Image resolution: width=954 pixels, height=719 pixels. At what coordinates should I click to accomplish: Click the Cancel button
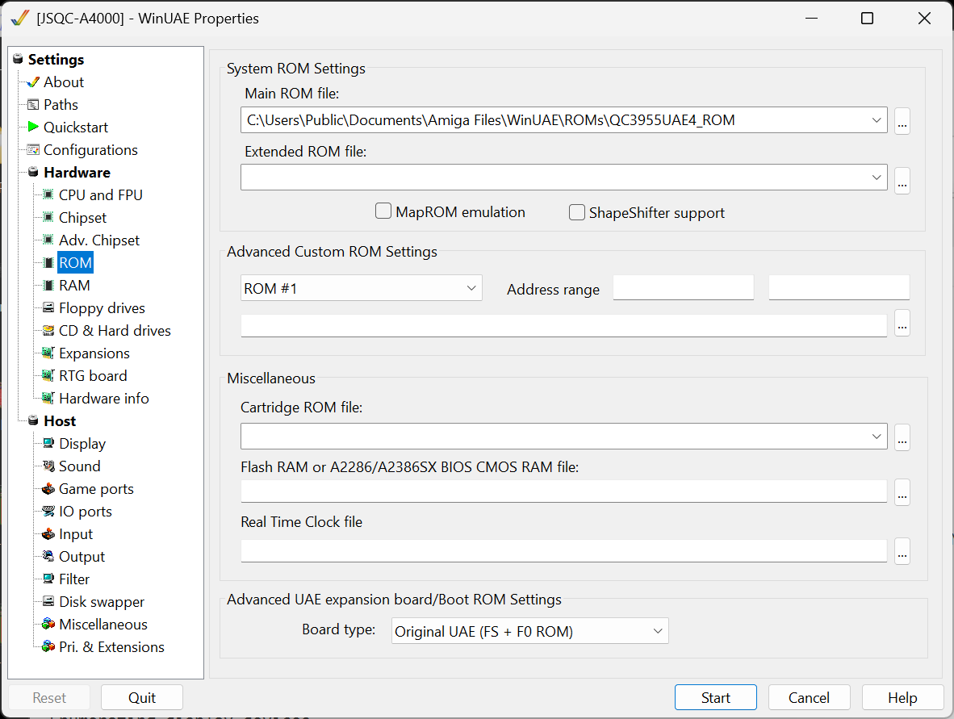810,697
